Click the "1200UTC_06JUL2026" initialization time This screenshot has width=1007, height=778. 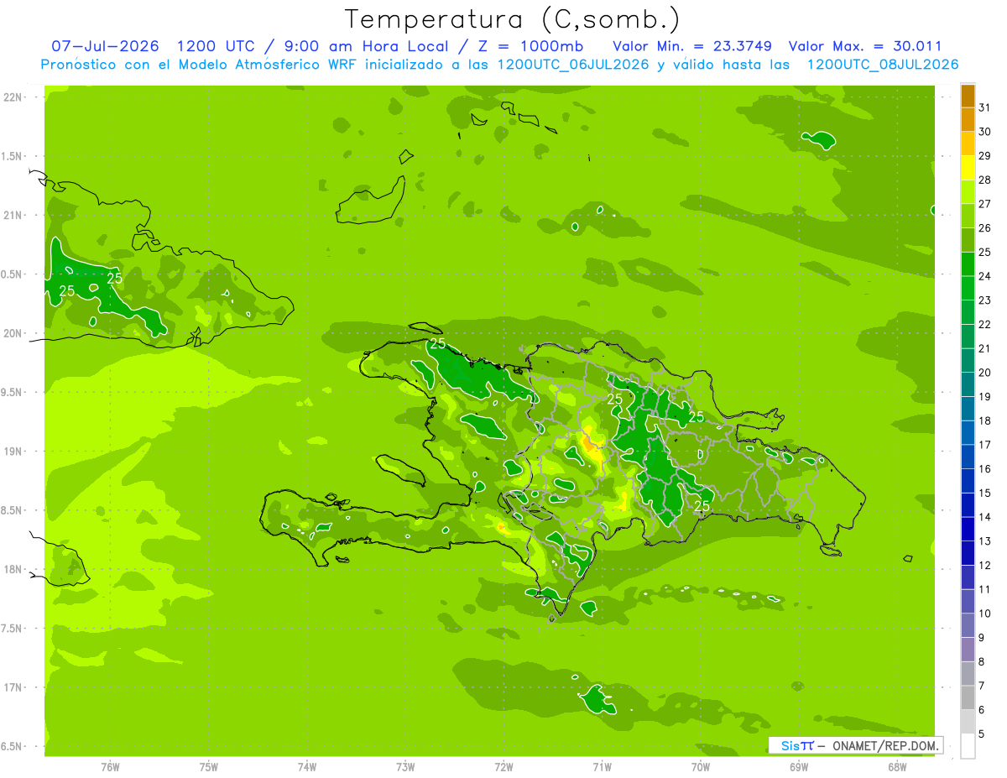pos(573,65)
